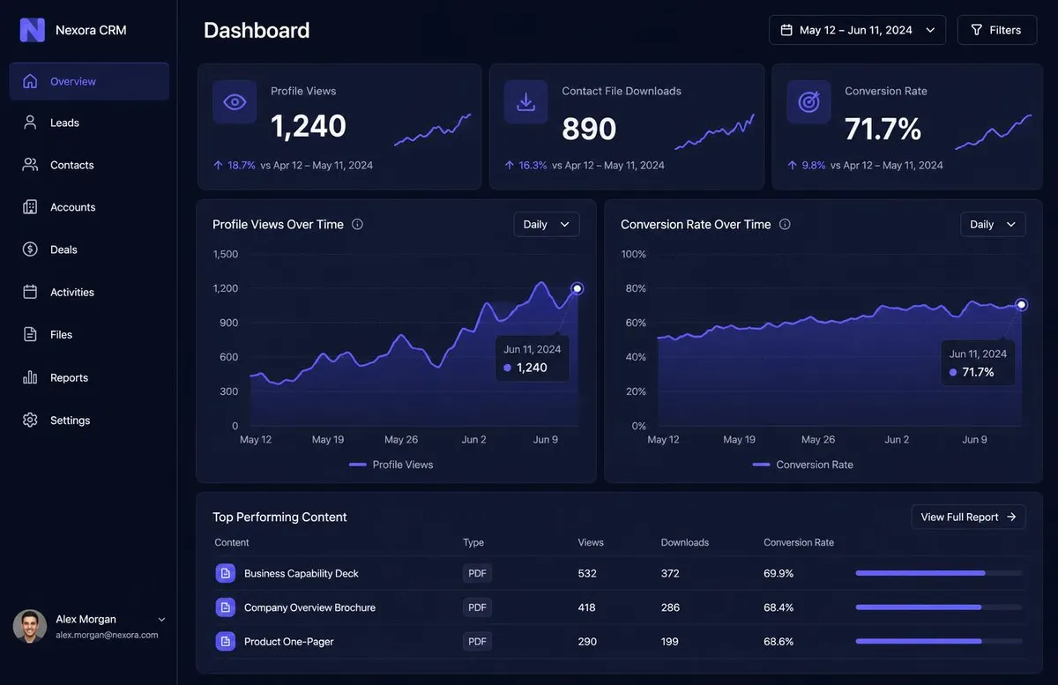
Task: Click the funnel icon in Filters button
Action: click(x=977, y=30)
